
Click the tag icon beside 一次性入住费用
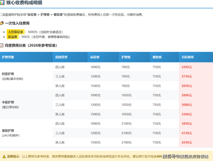(2, 23)
